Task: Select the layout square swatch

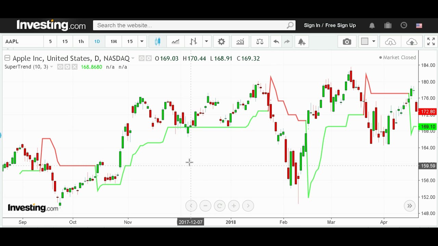Action: point(365,42)
